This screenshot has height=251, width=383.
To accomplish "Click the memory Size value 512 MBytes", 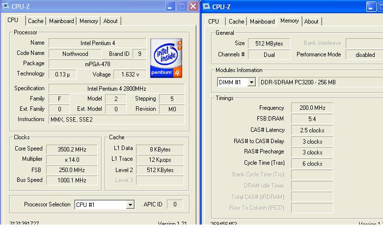I will coord(269,44).
